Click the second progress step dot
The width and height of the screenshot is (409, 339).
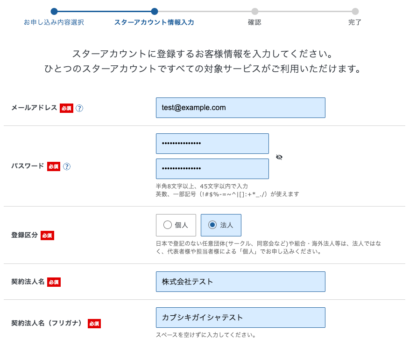click(155, 12)
